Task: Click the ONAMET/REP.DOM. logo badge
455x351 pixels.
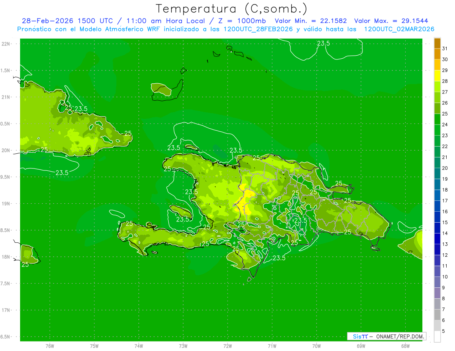Action: (x=387, y=336)
